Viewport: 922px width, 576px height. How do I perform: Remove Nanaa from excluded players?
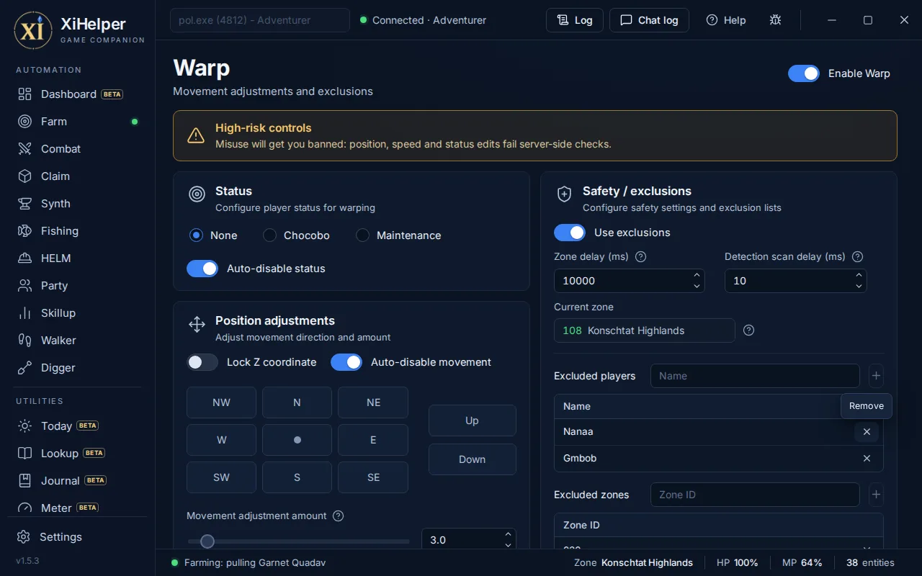(867, 432)
